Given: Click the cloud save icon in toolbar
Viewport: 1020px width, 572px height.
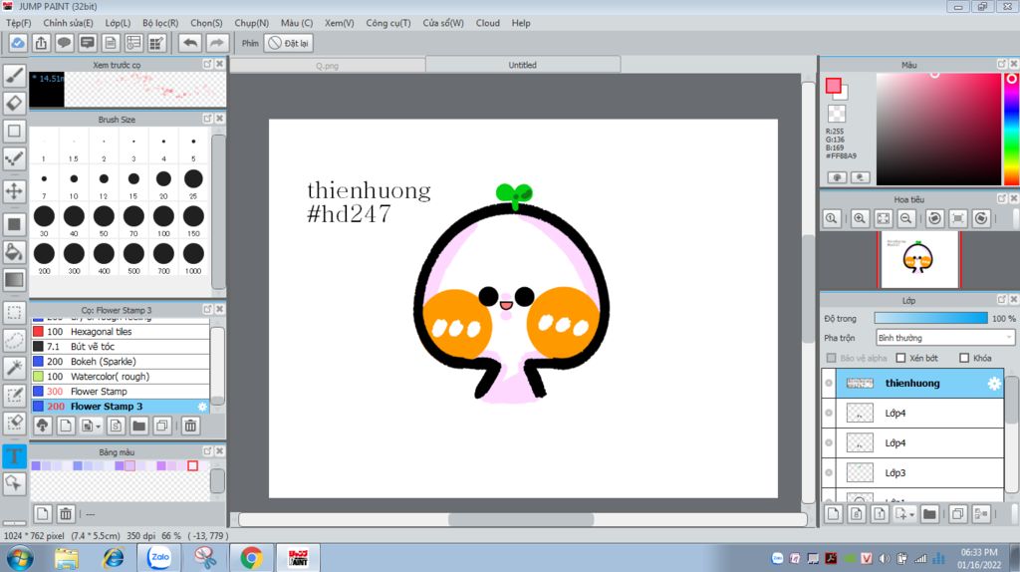Looking at the screenshot, I should tap(18, 43).
